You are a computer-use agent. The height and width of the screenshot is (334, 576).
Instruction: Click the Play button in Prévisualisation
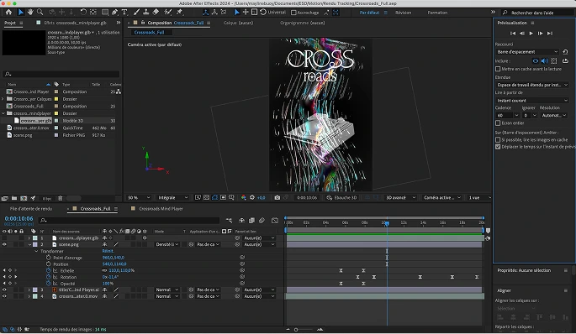coord(531,34)
